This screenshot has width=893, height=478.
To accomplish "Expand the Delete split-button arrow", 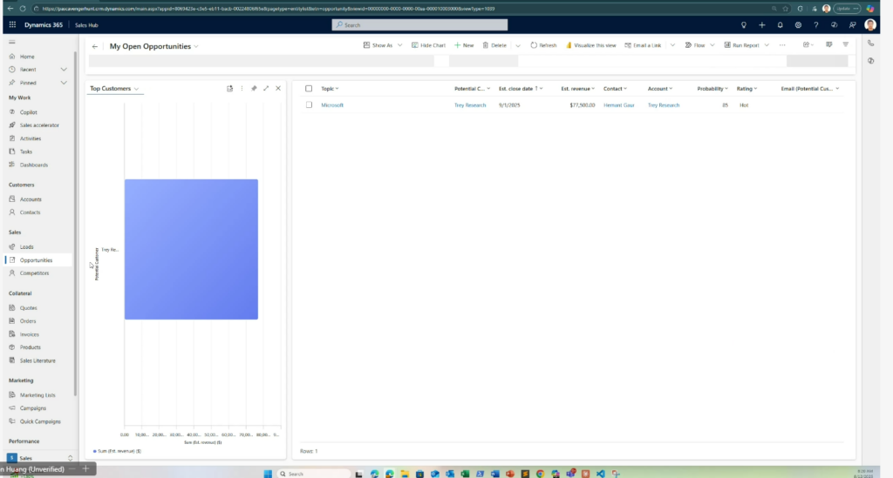I will click(x=518, y=45).
